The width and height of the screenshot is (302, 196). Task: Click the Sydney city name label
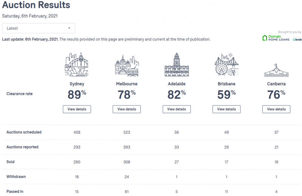tap(77, 84)
